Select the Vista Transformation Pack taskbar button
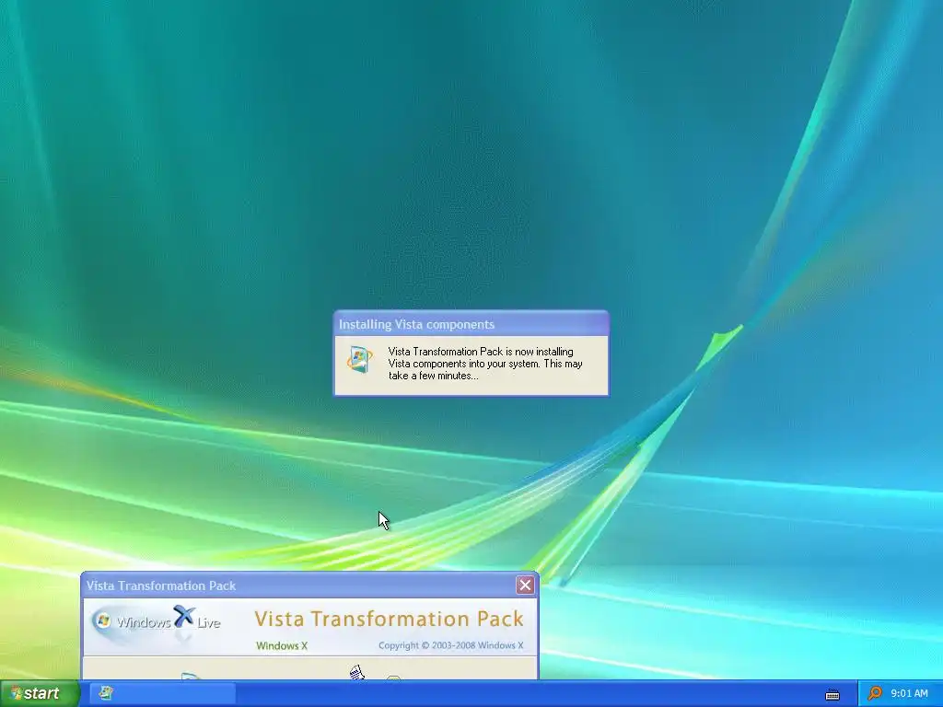The width and height of the screenshot is (943, 707). [x=162, y=693]
